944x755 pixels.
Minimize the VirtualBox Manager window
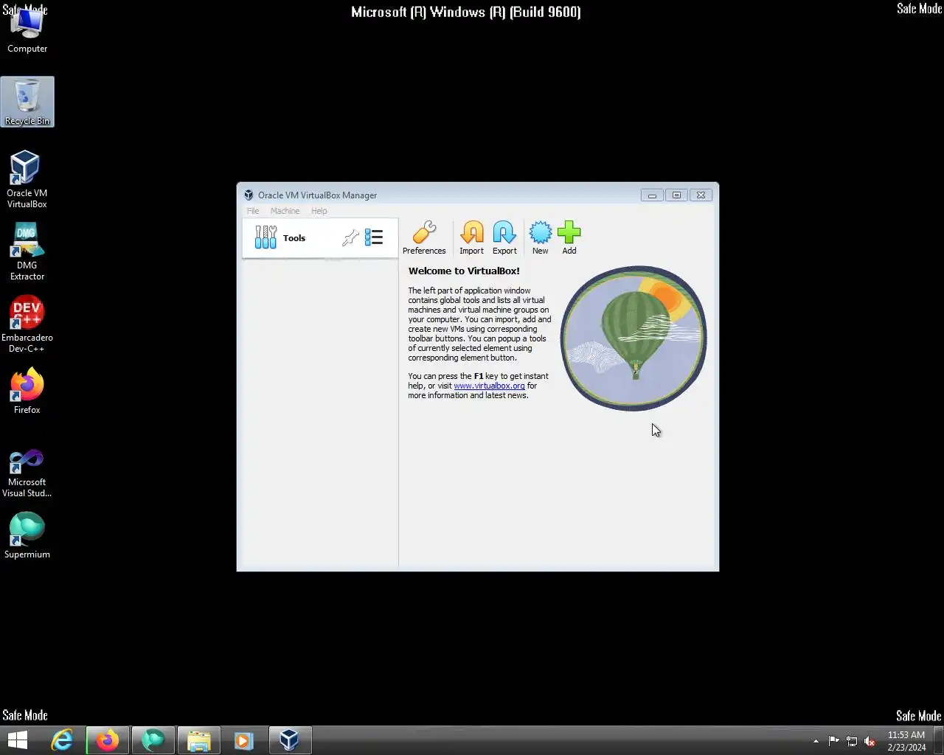click(652, 195)
